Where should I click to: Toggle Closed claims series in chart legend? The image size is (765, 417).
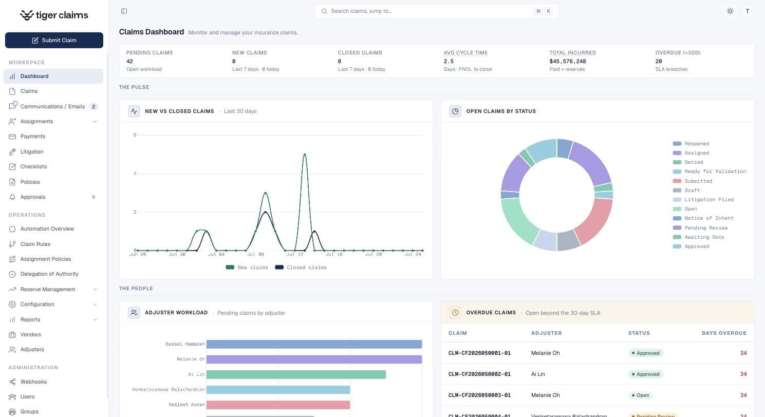[x=301, y=267]
